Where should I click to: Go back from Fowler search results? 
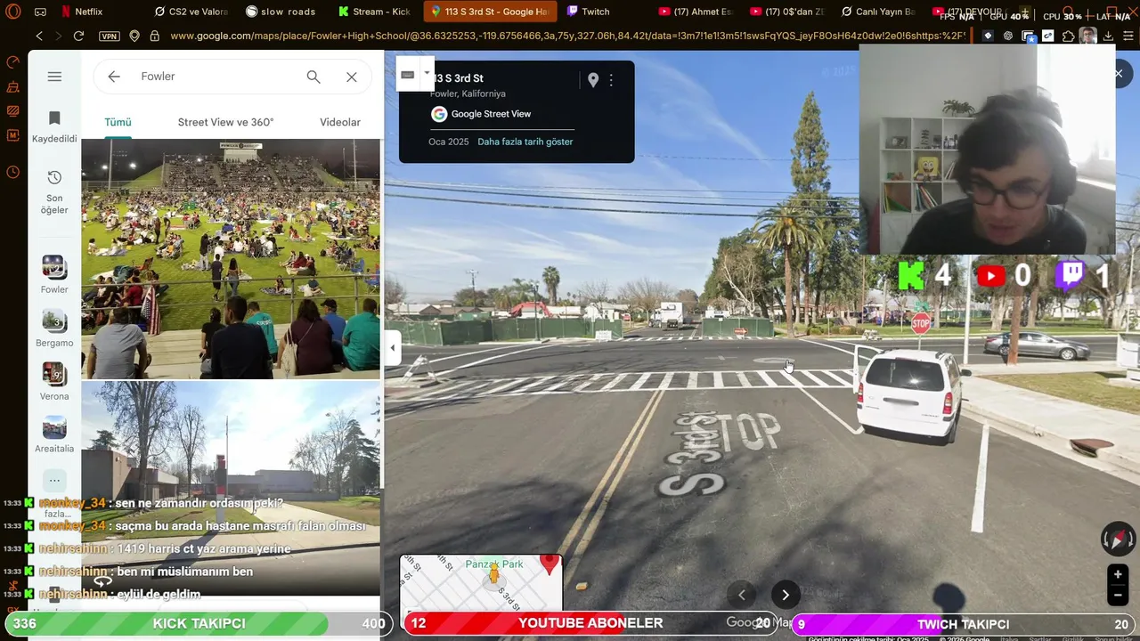114,77
